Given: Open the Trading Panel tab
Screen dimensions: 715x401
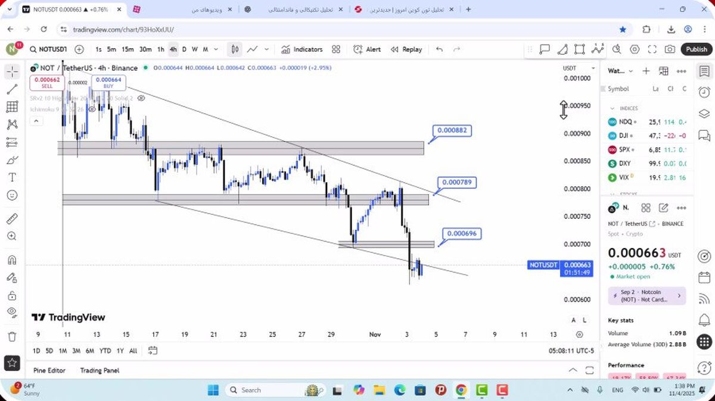Looking at the screenshot, I should [x=100, y=370].
